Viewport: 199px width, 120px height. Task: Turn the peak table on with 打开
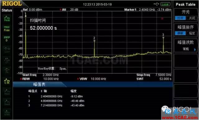180,18
